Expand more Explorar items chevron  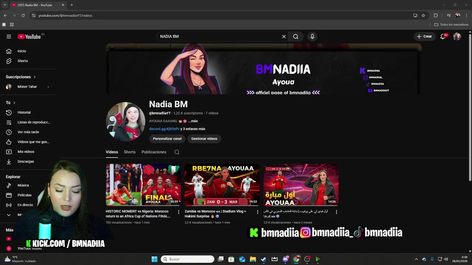tap(9, 215)
